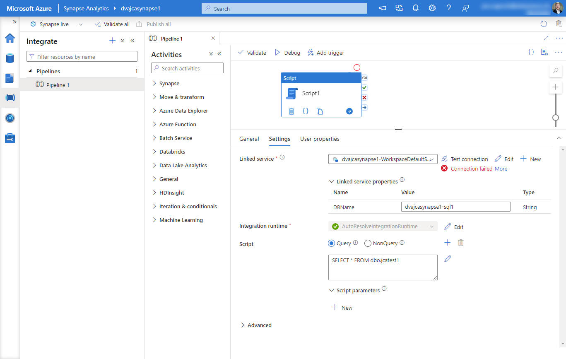Switch to the User properties tab

click(x=320, y=139)
